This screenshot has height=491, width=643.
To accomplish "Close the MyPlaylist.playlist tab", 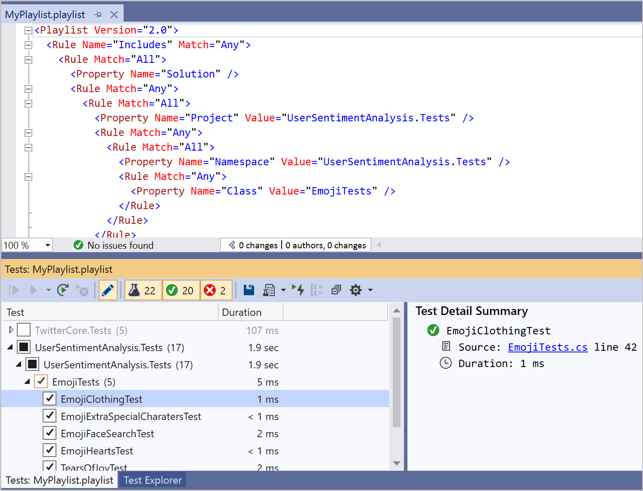I will pyautogui.click(x=114, y=15).
